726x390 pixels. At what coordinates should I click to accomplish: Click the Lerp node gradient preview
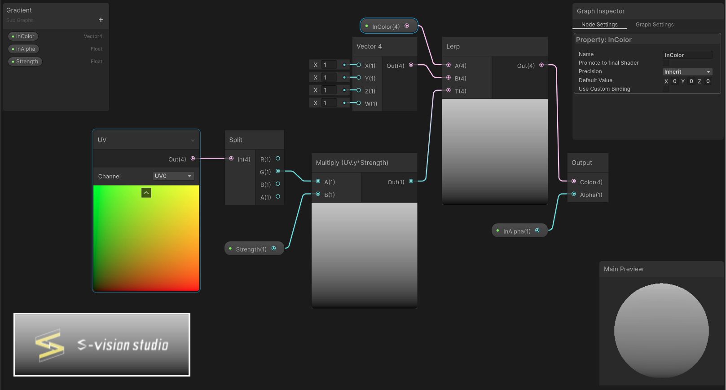[495, 151]
